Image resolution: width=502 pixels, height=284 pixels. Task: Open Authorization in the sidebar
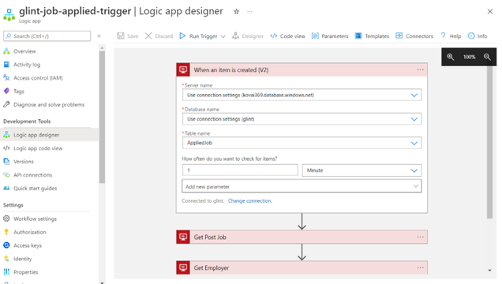(x=30, y=232)
